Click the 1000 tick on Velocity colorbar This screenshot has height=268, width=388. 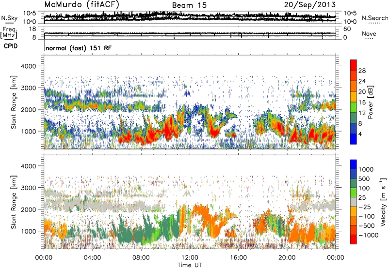[366, 169]
